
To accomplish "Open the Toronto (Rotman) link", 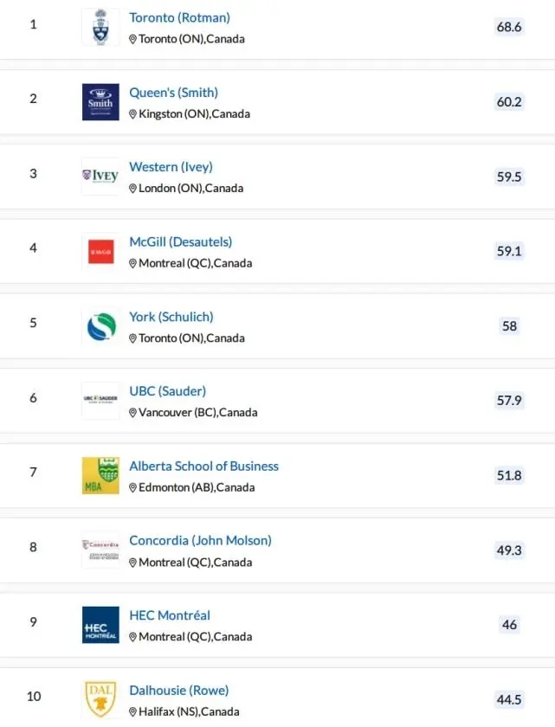I will pyautogui.click(x=179, y=17).
